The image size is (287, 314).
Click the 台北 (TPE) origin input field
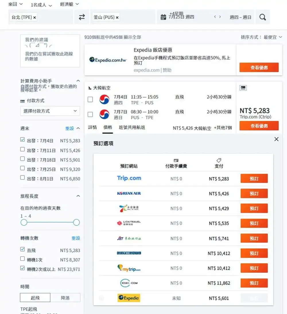tap(41, 17)
